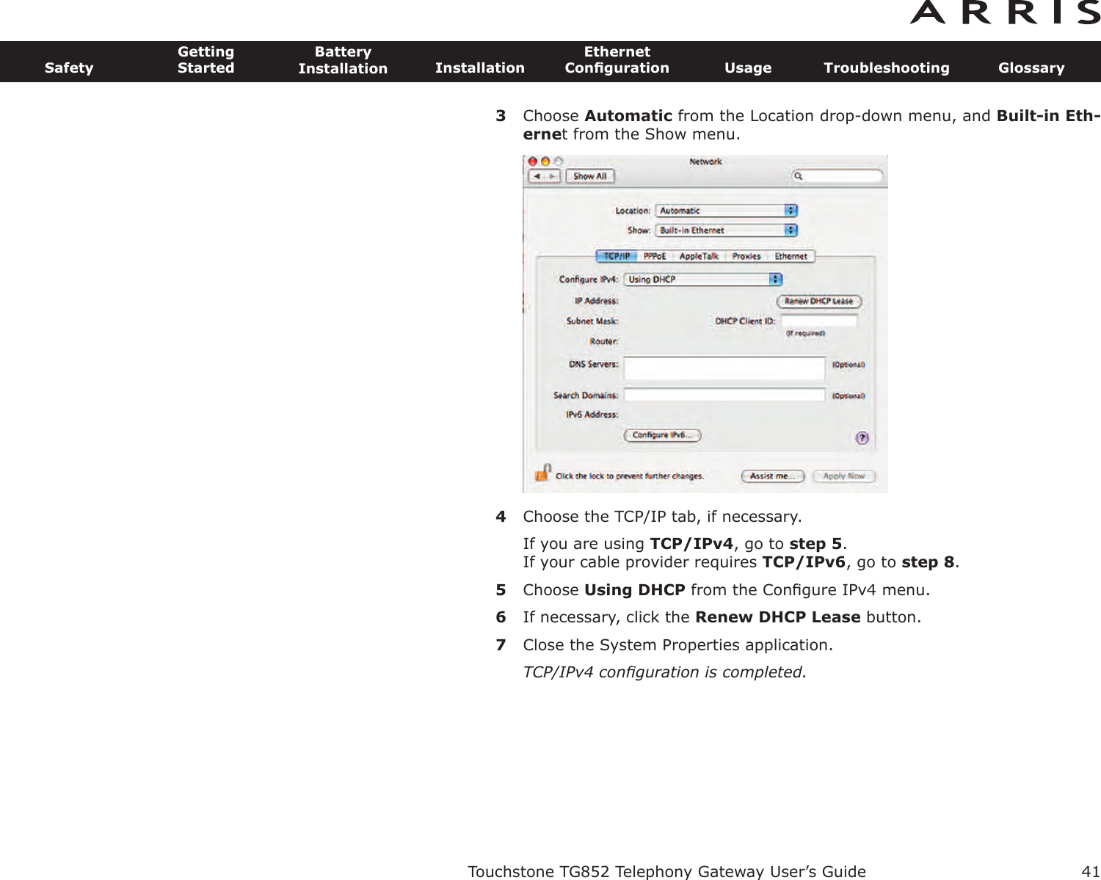Open the Troubleshooting section
Image resolution: width=1101 pixels, height=880 pixels.
(x=887, y=68)
